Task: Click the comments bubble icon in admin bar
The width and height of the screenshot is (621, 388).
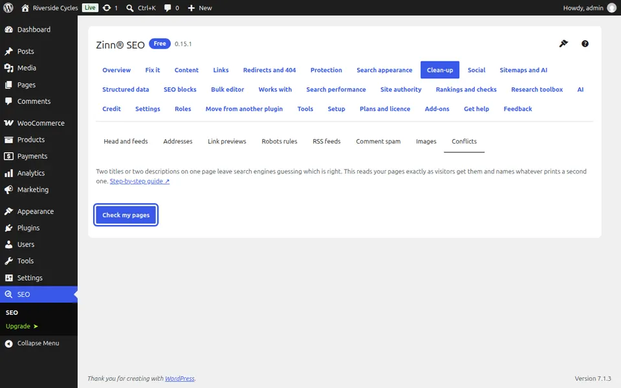Action: coord(168,8)
